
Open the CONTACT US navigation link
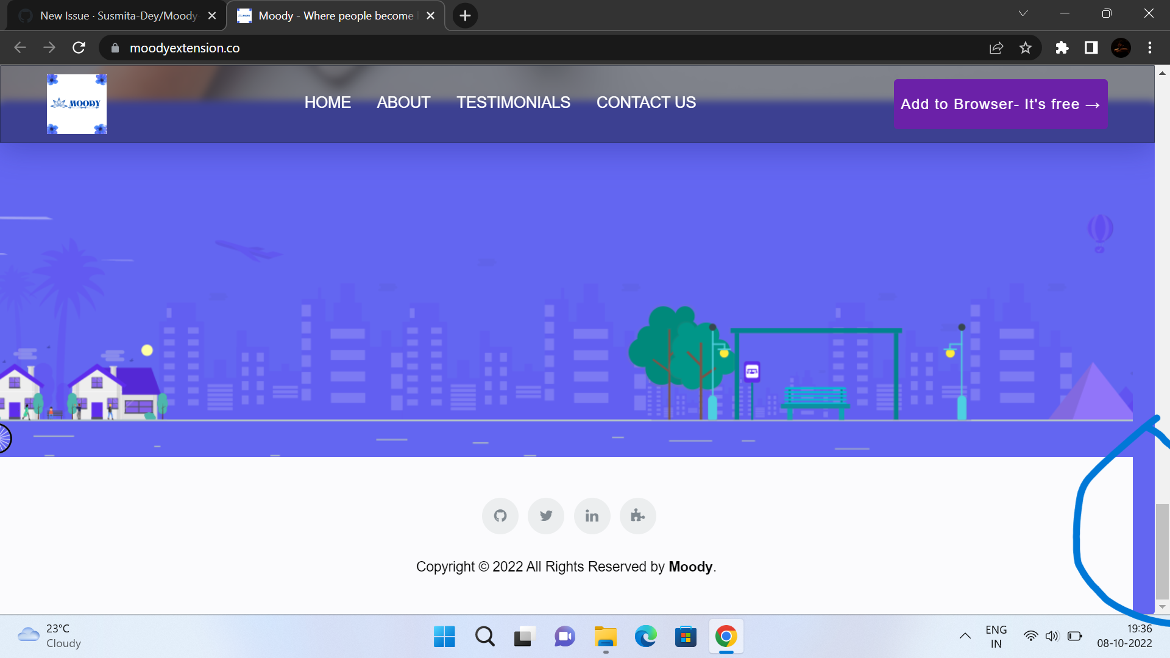646,102
